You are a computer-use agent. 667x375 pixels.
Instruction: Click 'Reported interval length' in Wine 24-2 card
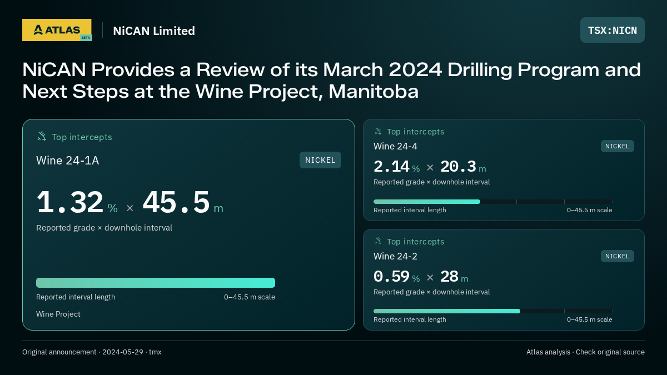click(410, 319)
